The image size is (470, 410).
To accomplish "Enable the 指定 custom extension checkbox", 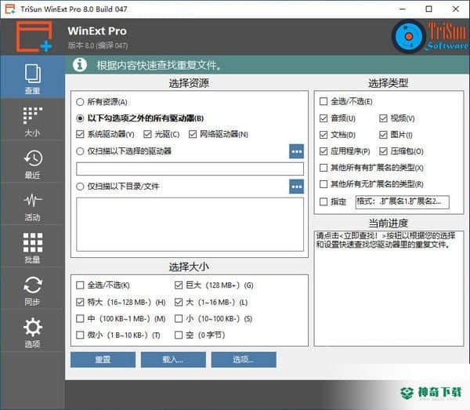I will pos(324,201).
